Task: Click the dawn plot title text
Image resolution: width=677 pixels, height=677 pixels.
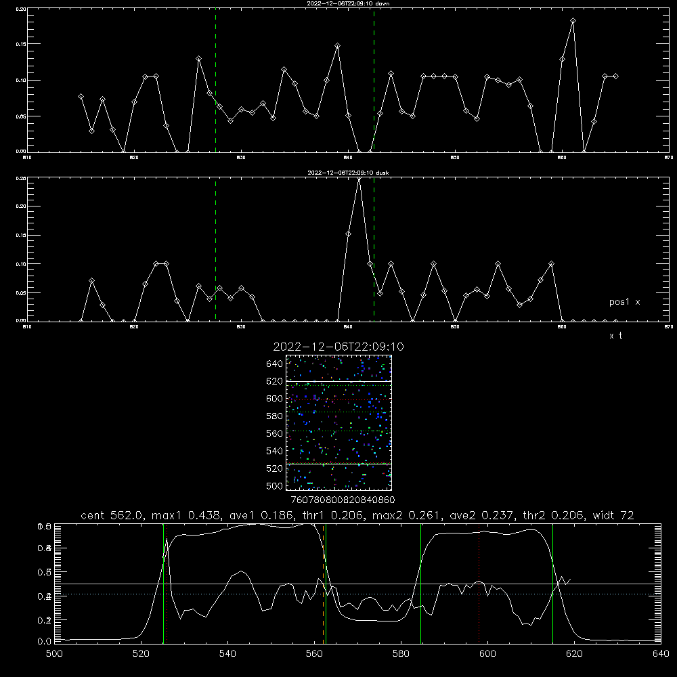Action: pyautogui.click(x=348, y=3)
